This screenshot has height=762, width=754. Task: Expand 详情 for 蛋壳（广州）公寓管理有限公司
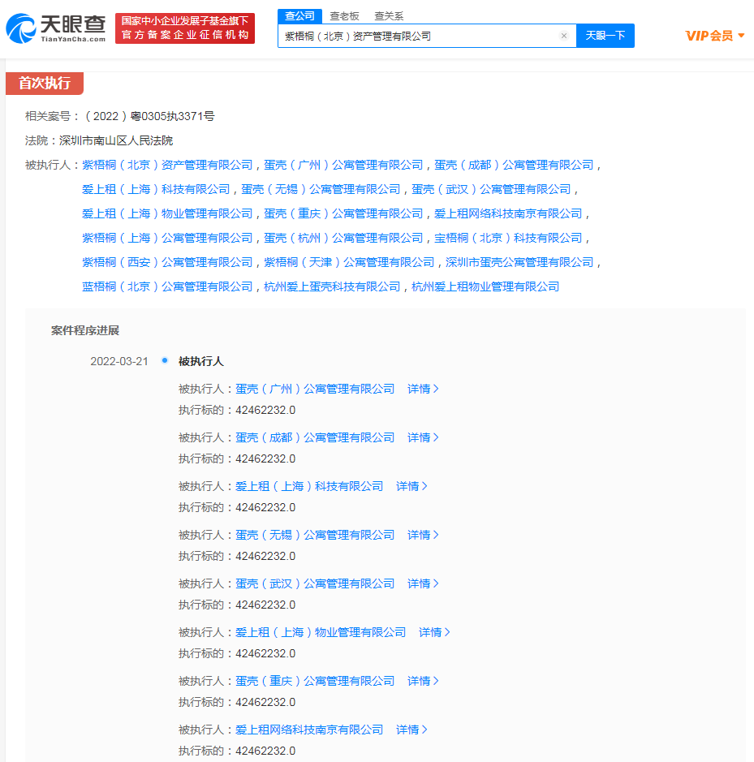pyautogui.click(x=423, y=390)
